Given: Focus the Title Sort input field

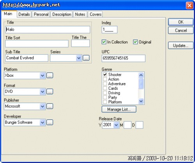Looking at the screenshot, I should coord(37,43).
